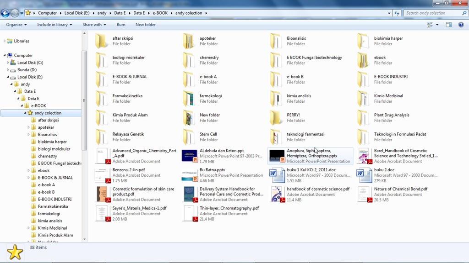Select the biokimia harper folder icon
The image size is (469, 263).
point(363,41)
